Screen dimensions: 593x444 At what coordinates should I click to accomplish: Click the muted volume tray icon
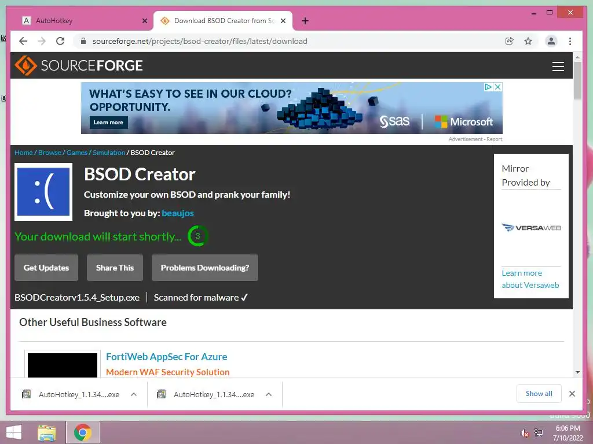click(x=524, y=433)
